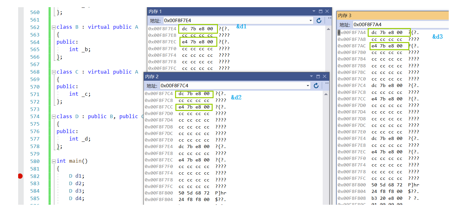
Task: Select address 0x00F8F7AC in 内存 3
Action: 352,46
